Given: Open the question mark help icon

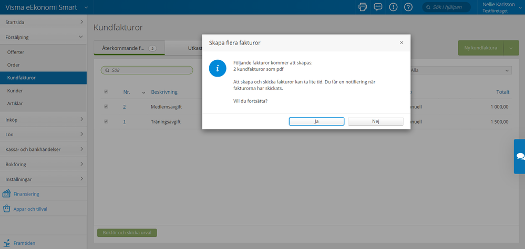Looking at the screenshot, I should tap(408, 7).
